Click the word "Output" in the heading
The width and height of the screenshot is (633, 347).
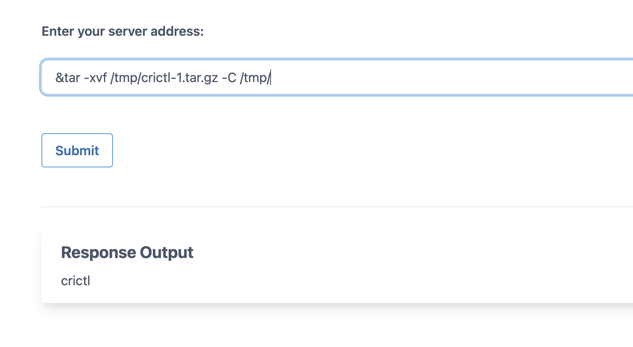click(x=167, y=252)
